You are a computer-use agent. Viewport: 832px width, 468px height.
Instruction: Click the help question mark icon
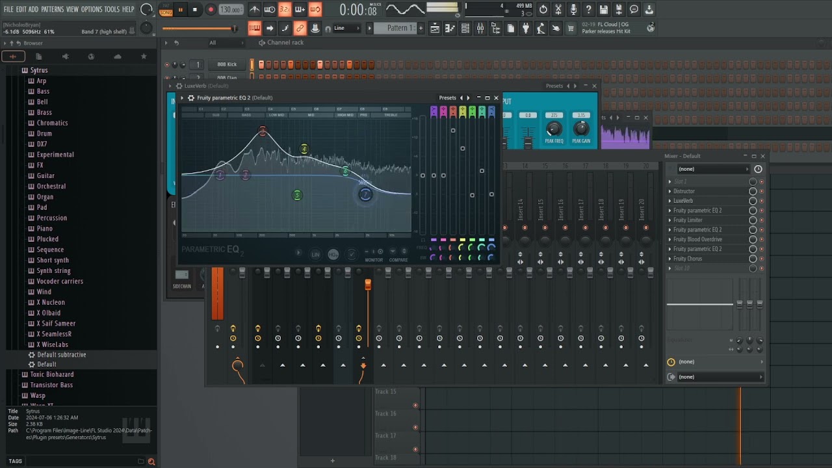click(588, 10)
